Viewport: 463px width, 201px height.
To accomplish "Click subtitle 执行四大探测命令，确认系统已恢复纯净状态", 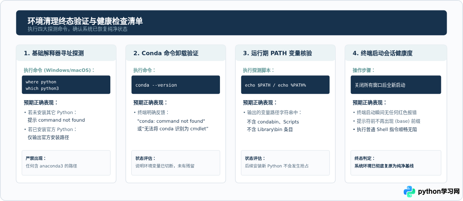I will pos(77,29).
